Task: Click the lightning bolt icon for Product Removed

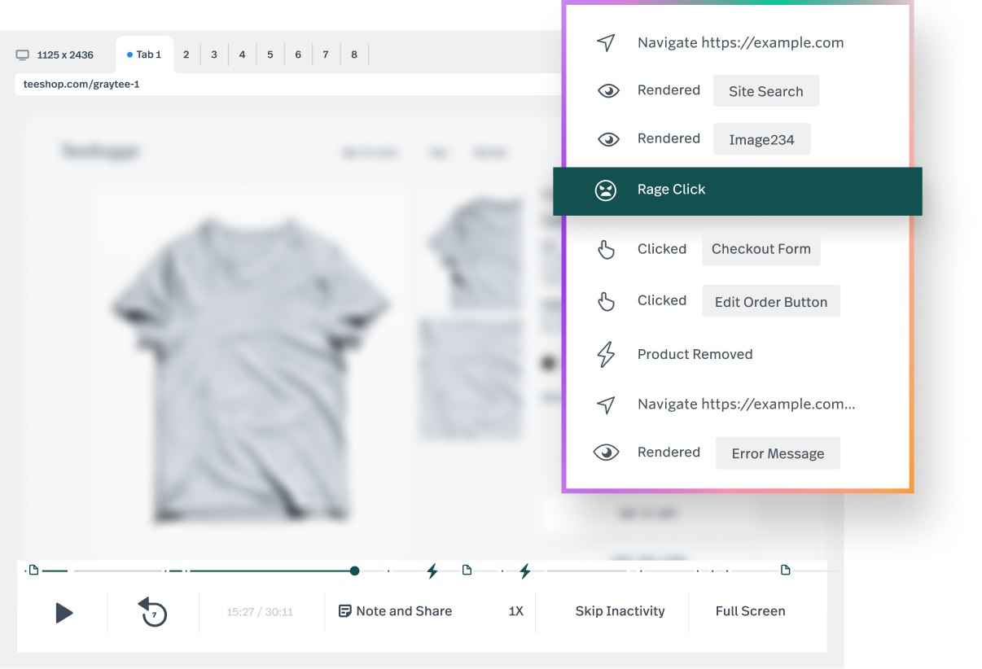Action: tap(606, 355)
